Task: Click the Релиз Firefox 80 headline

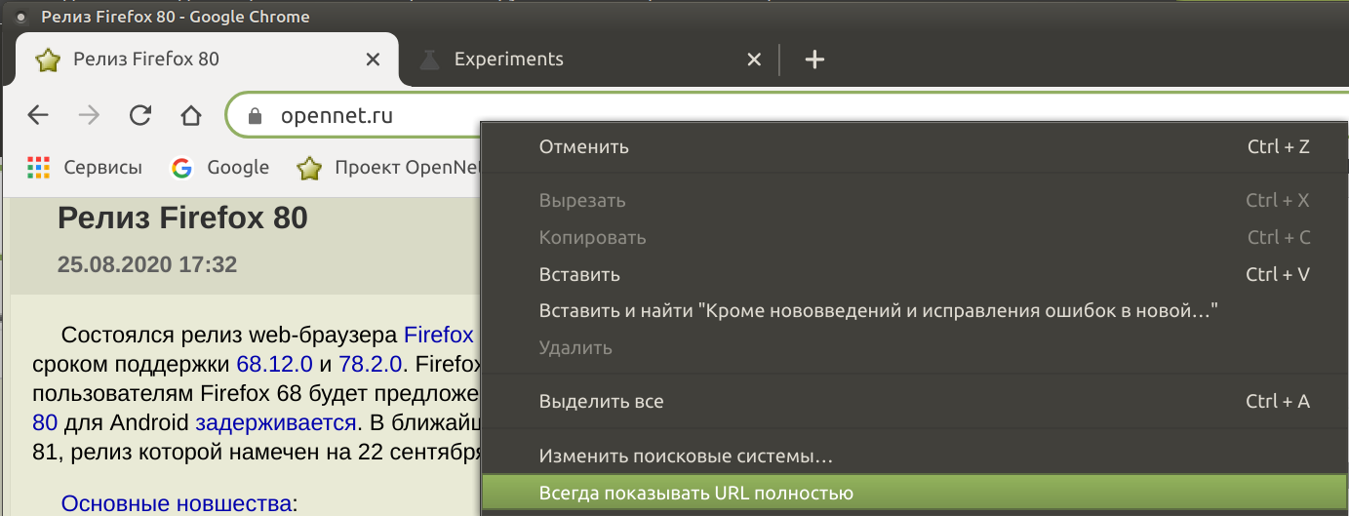Action: [x=182, y=218]
